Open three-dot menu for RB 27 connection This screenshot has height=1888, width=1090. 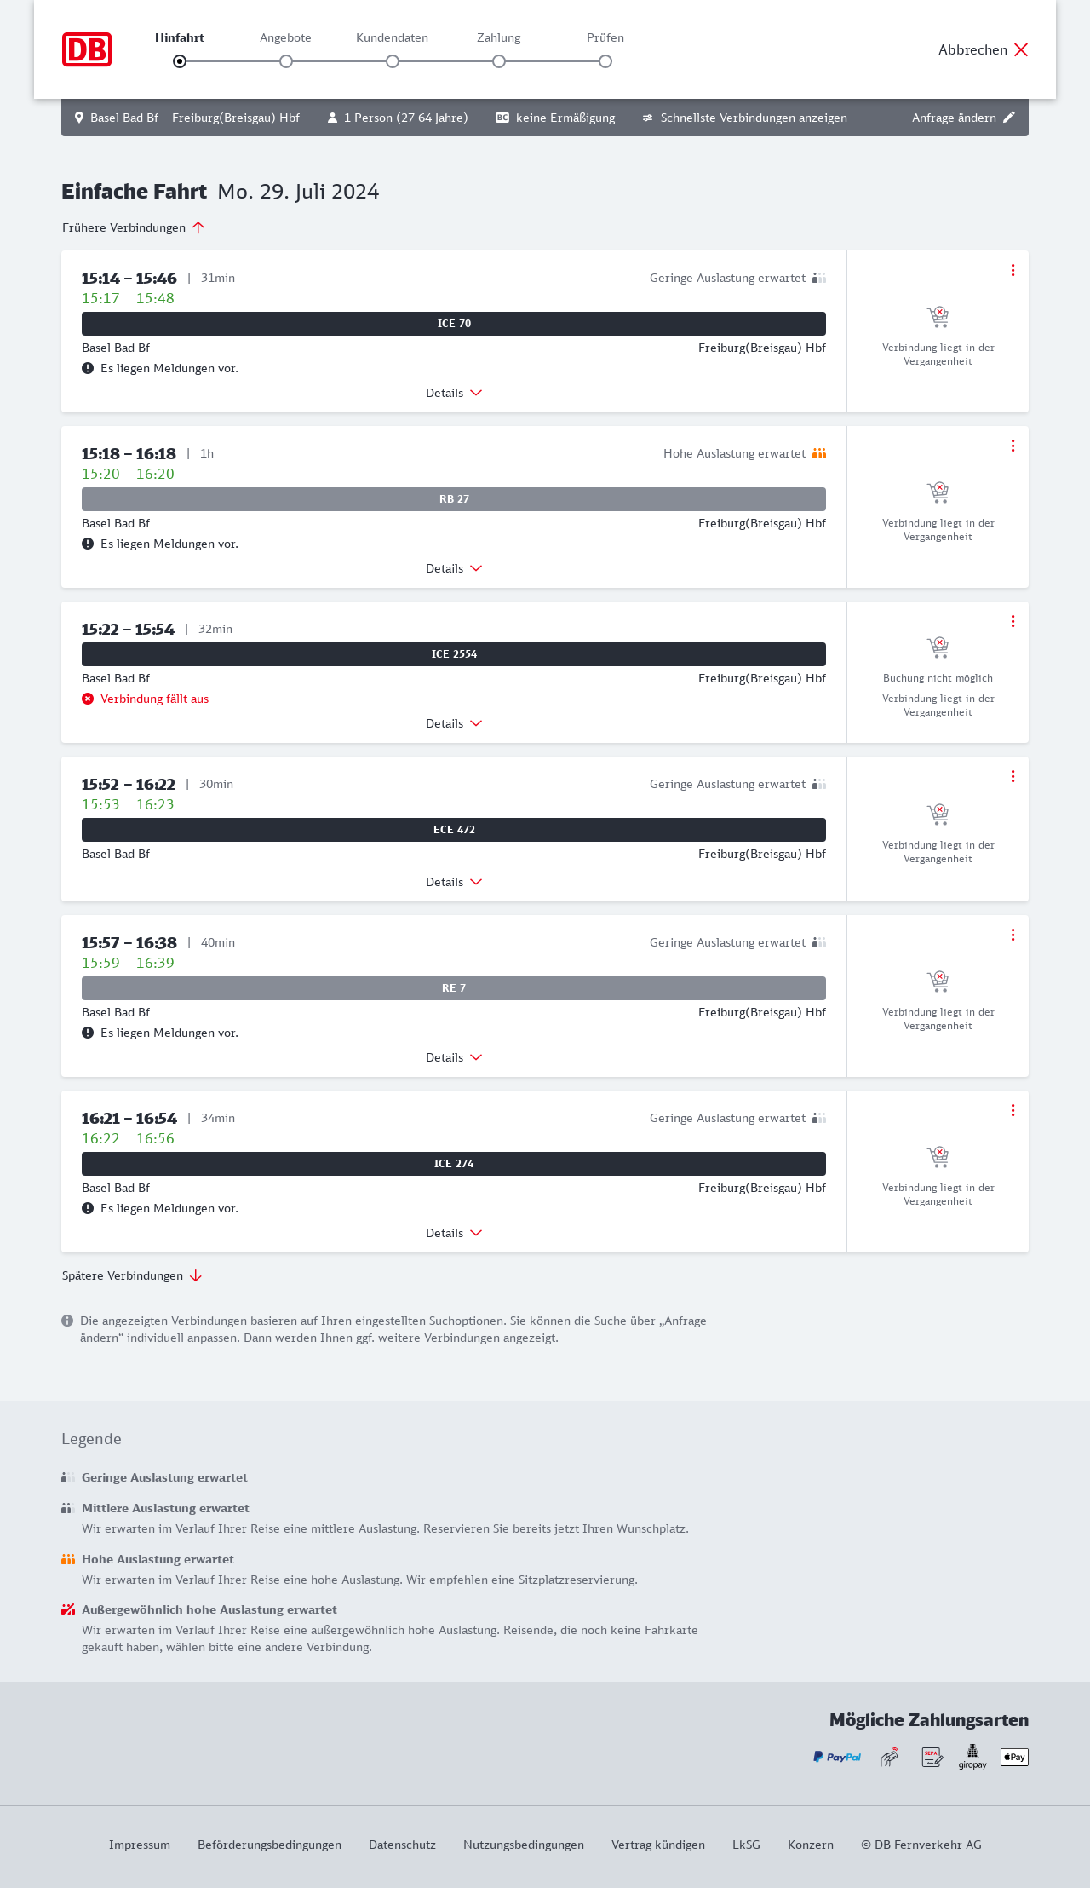click(x=1013, y=446)
